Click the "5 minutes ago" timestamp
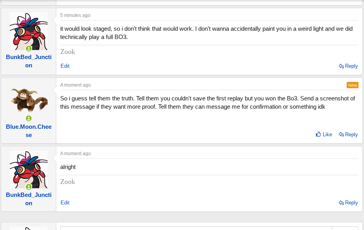Screen dimensions: 364x230 coord(75,15)
